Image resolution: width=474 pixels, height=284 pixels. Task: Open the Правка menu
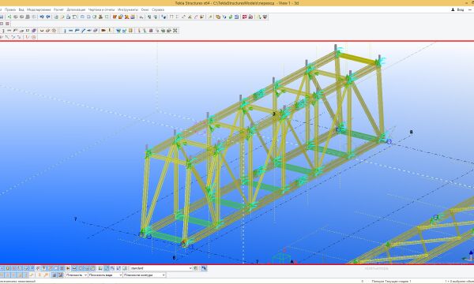click(x=10, y=9)
